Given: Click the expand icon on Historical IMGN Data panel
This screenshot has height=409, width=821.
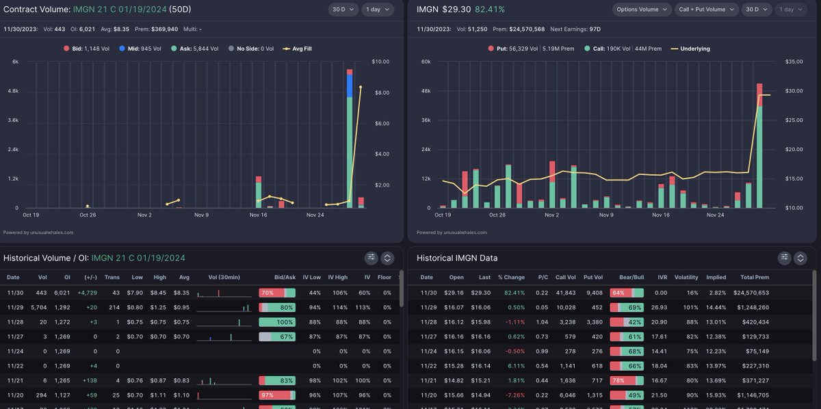Looking at the screenshot, I should (x=800, y=258).
